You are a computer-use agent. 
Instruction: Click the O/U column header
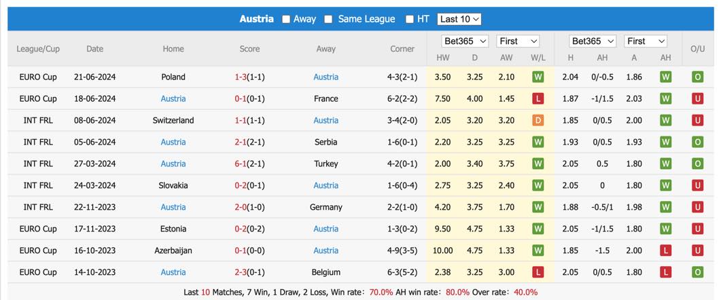pos(697,49)
